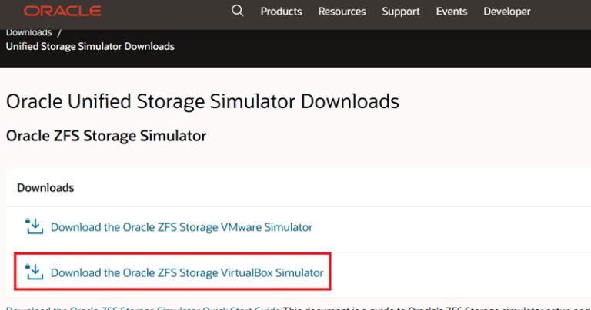Viewport: 591px width, 310px height.
Task: Click the VMware Simulator download icon
Action: click(34, 226)
